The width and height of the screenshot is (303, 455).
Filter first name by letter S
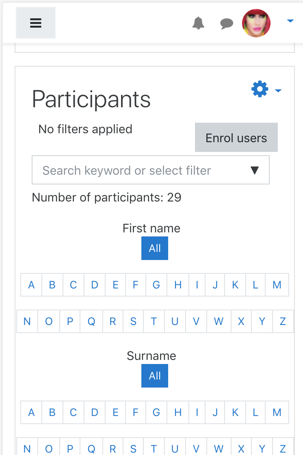click(x=133, y=321)
